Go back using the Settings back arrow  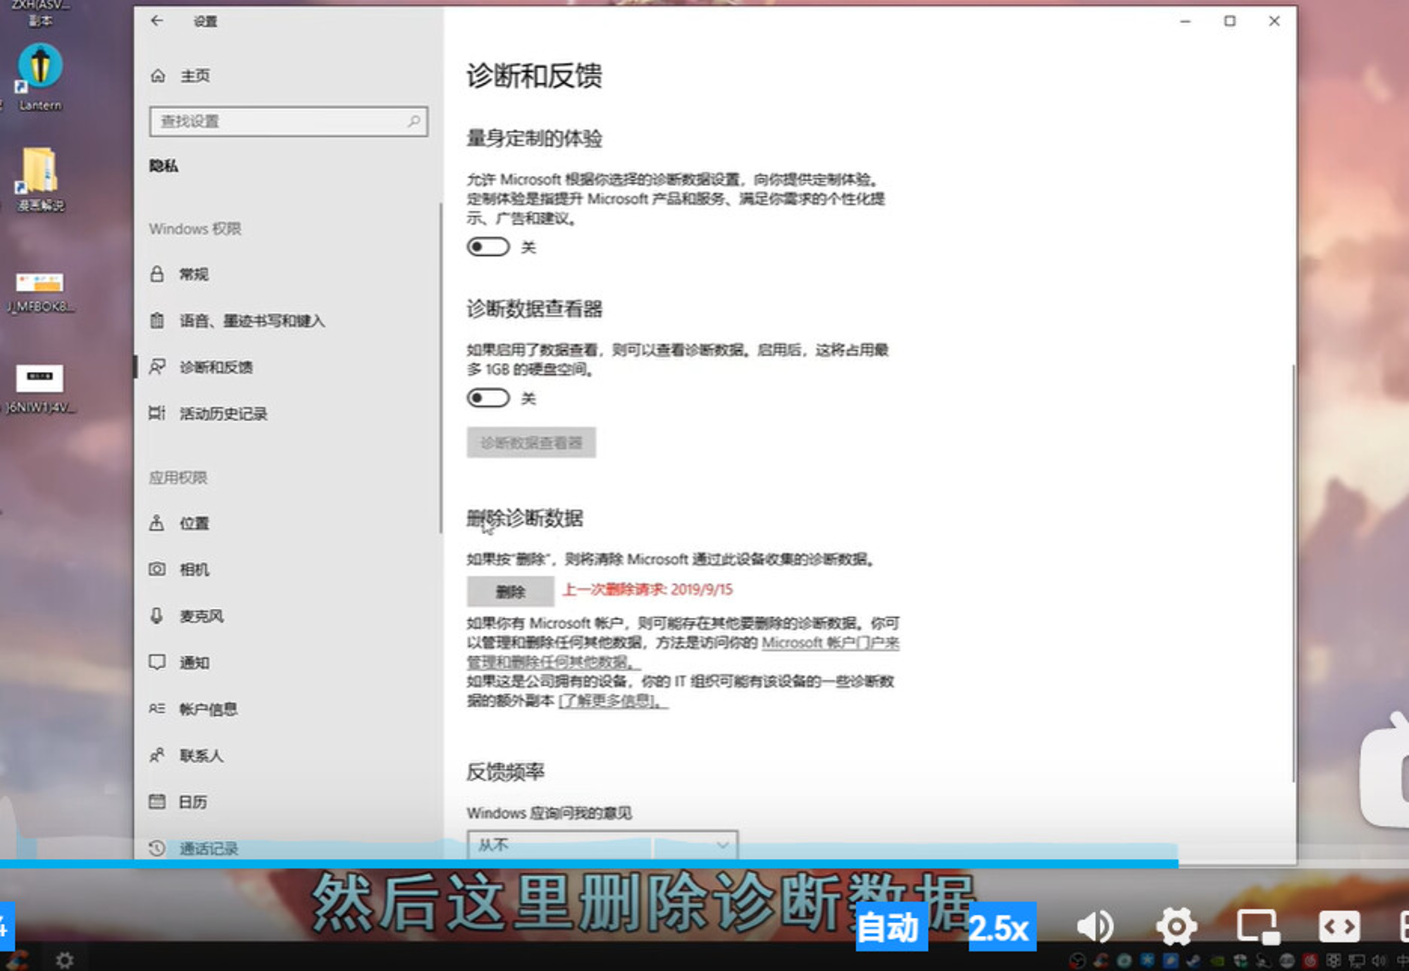[x=156, y=21]
